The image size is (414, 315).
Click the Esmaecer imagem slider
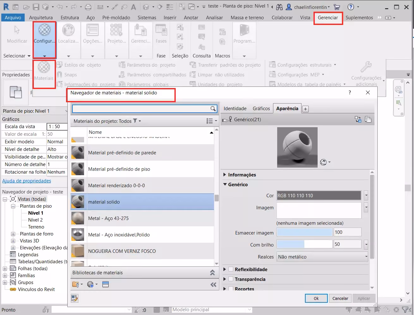305,232
